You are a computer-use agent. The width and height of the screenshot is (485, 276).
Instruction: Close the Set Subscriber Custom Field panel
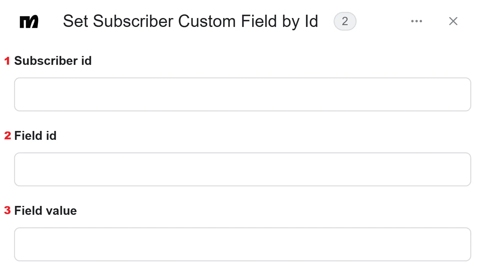pyautogui.click(x=453, y=21)
